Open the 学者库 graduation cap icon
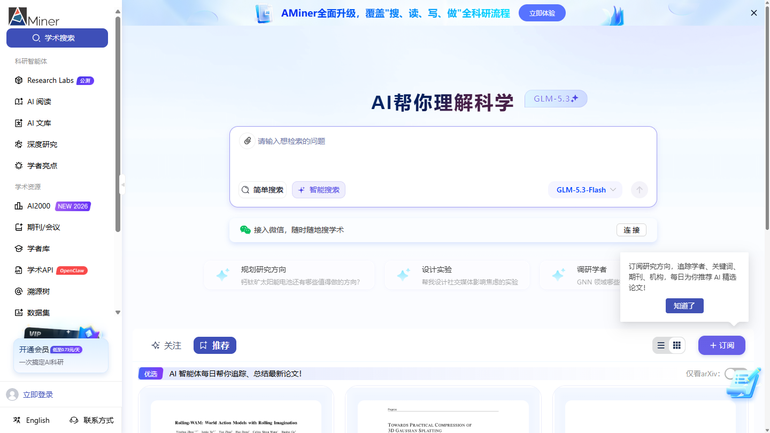 (18, 249)
